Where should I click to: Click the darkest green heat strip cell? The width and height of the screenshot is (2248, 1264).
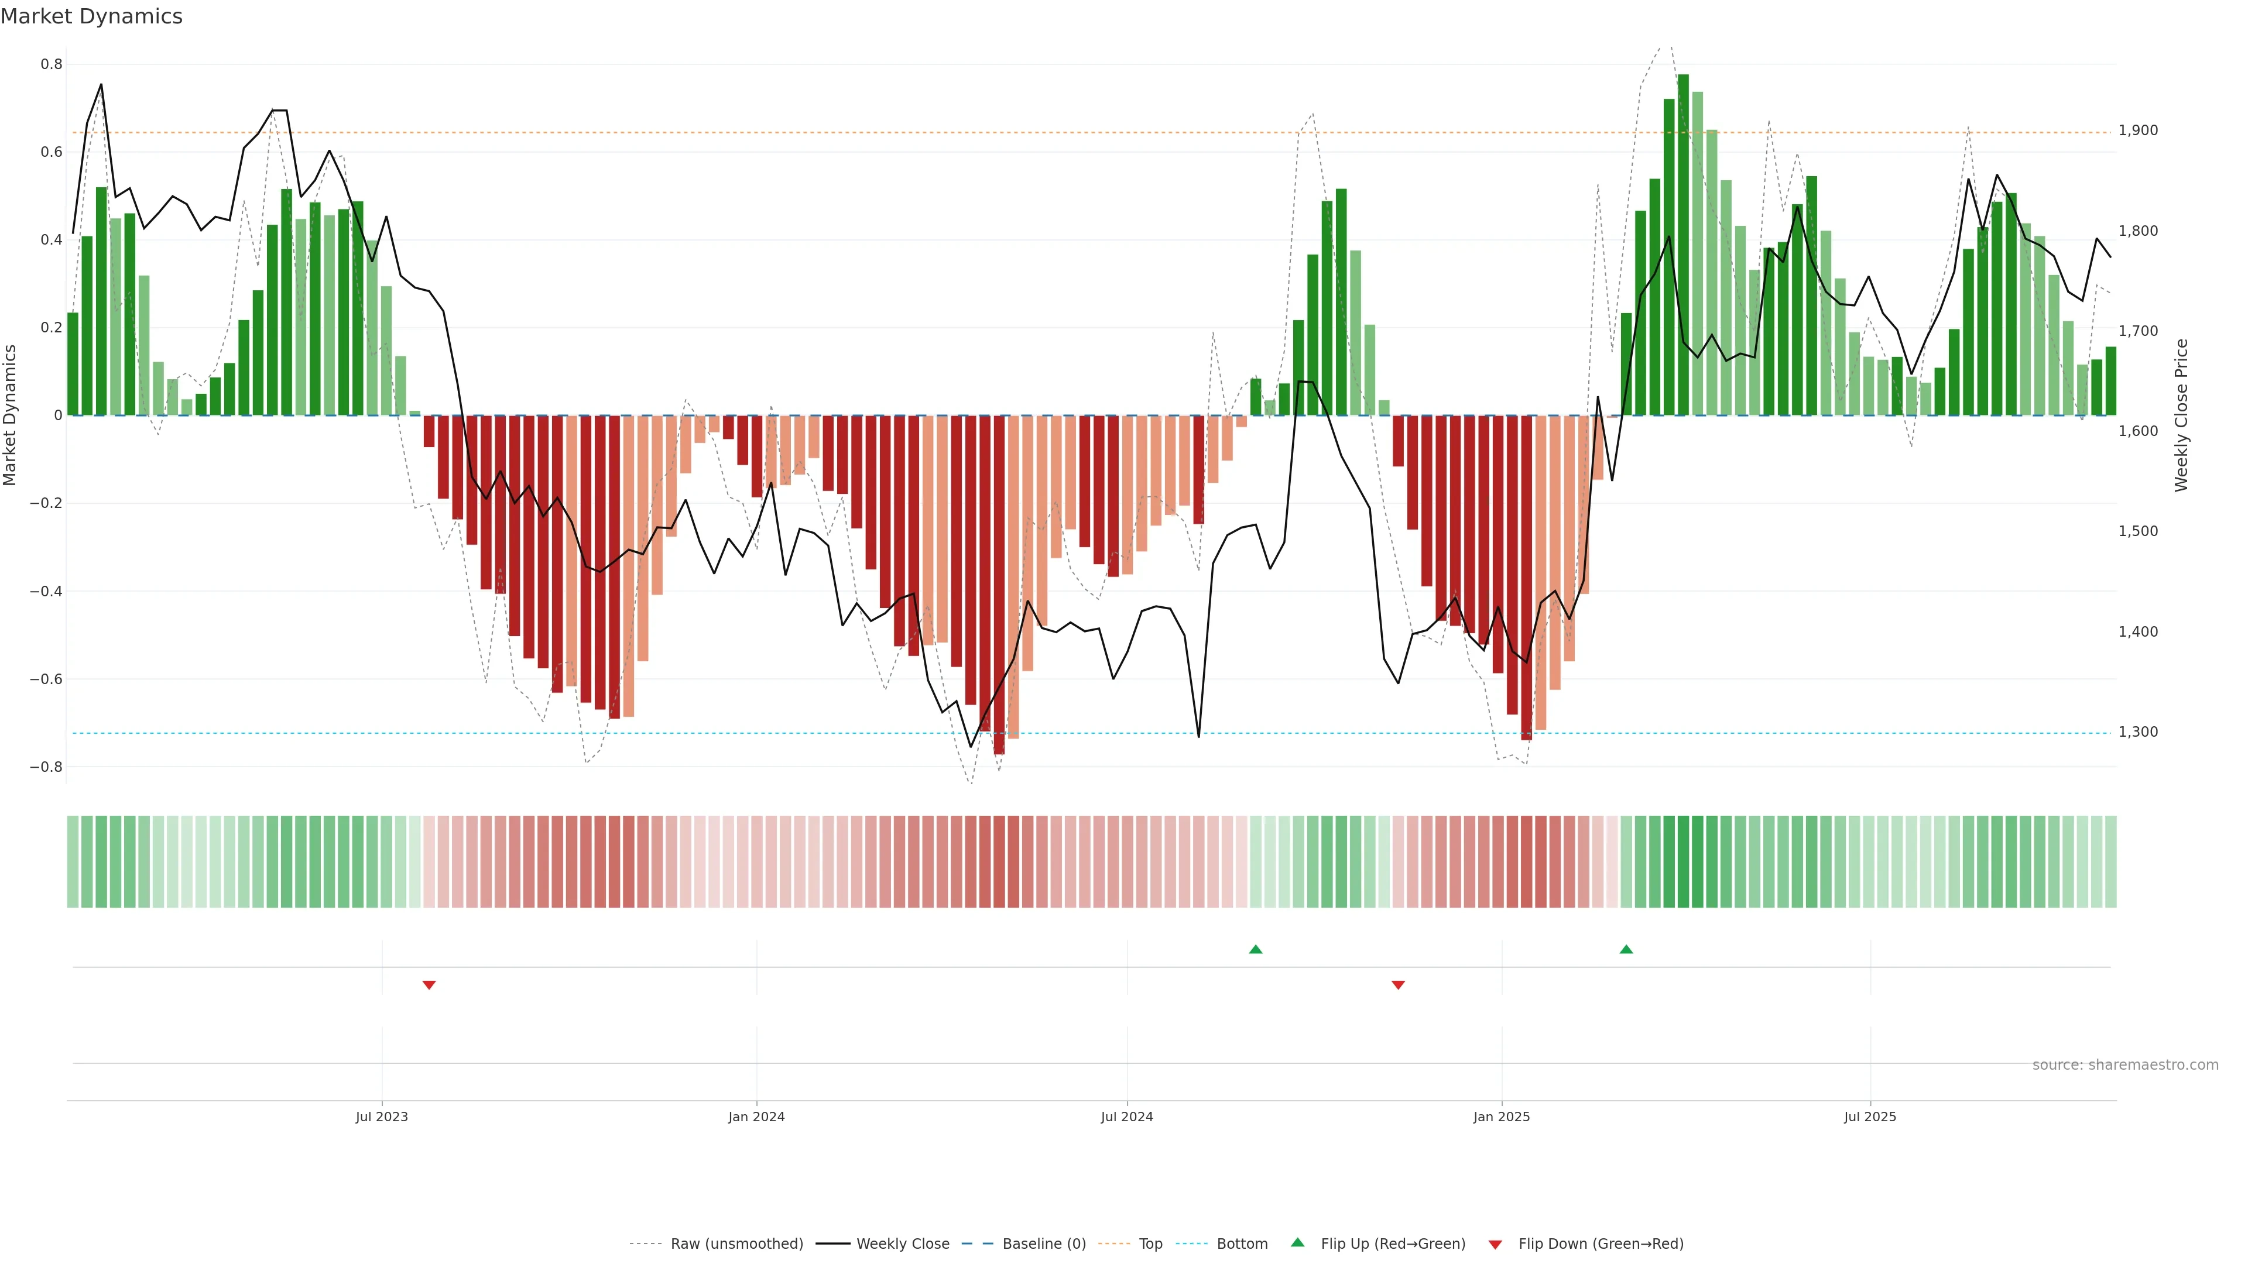click(x=1684, y=862)
